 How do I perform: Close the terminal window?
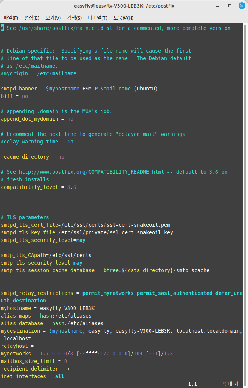coord(242,6)
